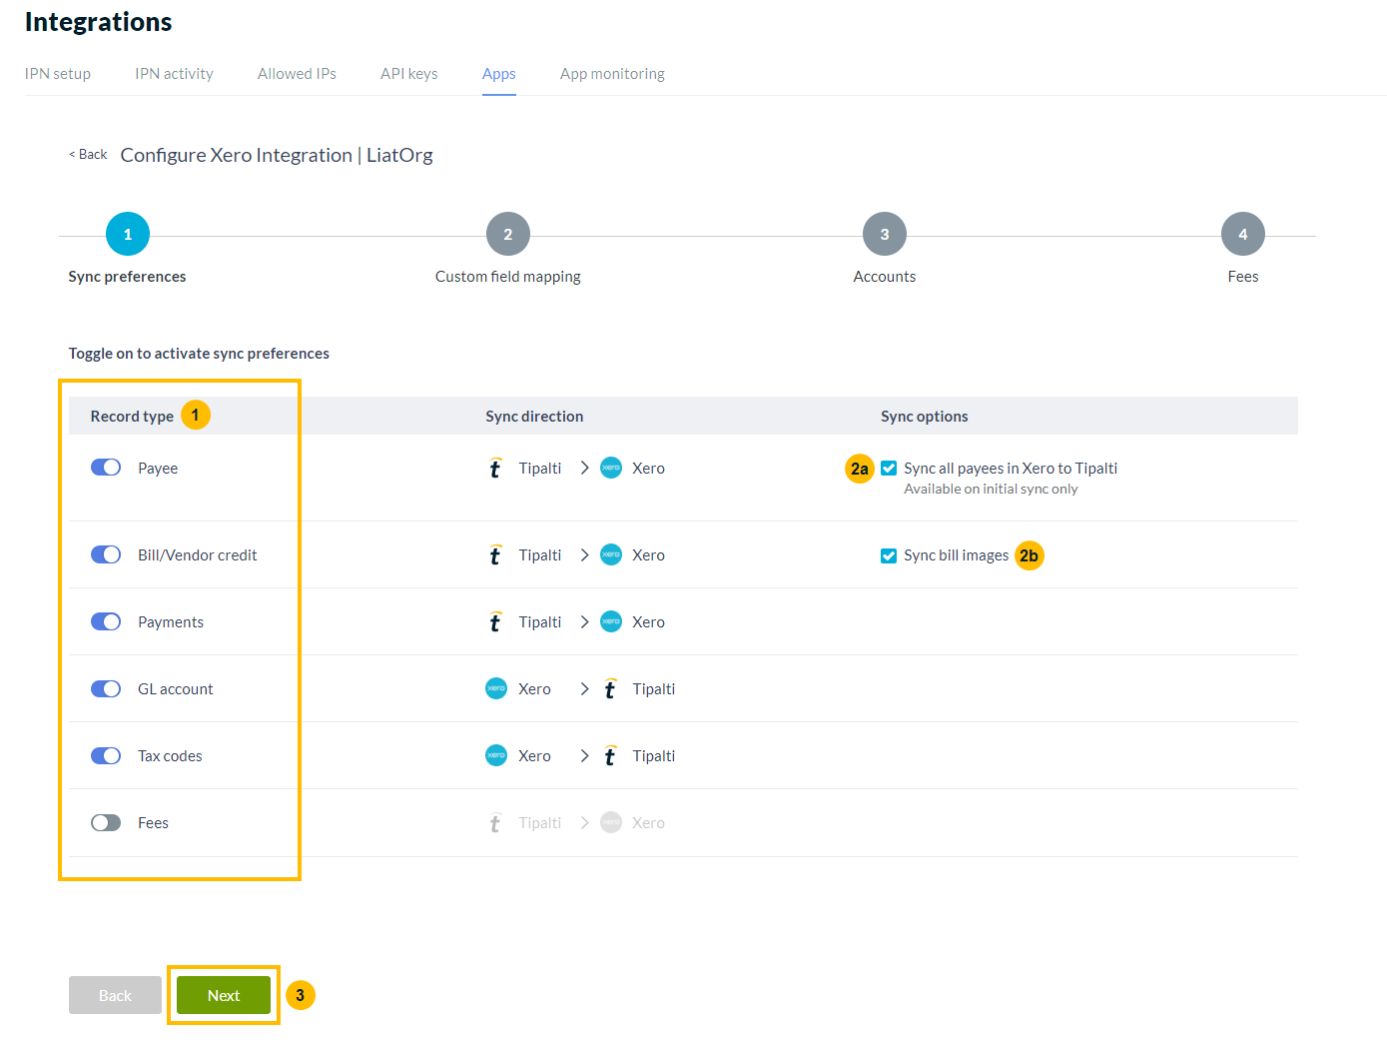Switch to the IPN activity tab
This screenshot has width=1387, height=1048.
tap(173, 73)
